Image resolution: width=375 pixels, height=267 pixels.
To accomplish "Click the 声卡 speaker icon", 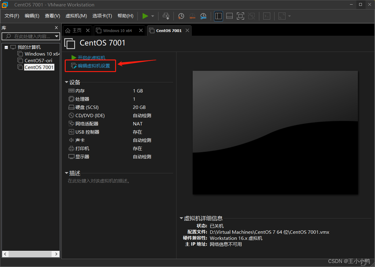I will (71, 140).
